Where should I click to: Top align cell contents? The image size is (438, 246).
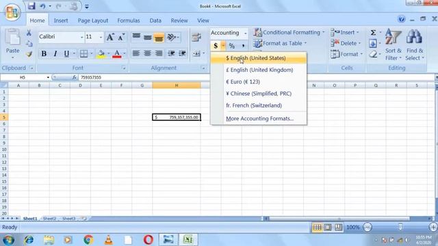pyautogui.click(x=136, y=37)
